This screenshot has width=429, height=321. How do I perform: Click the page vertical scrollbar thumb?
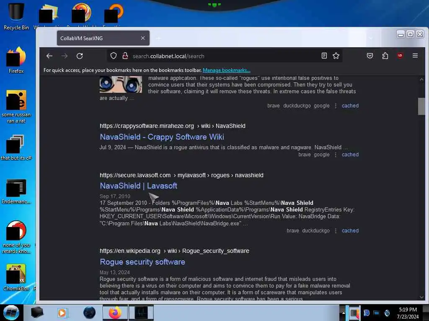coord(421,106)
